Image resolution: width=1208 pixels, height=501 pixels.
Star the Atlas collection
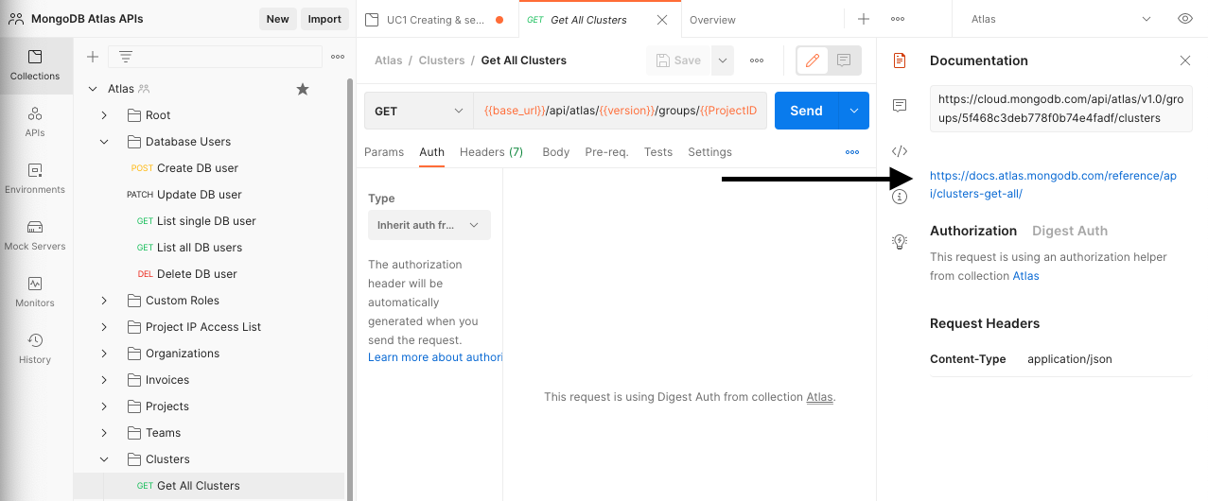click(x=303, y=89)
